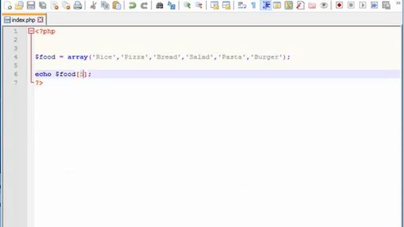
Task: Open Find with the binoculars icon
Action: coord(160,5)
